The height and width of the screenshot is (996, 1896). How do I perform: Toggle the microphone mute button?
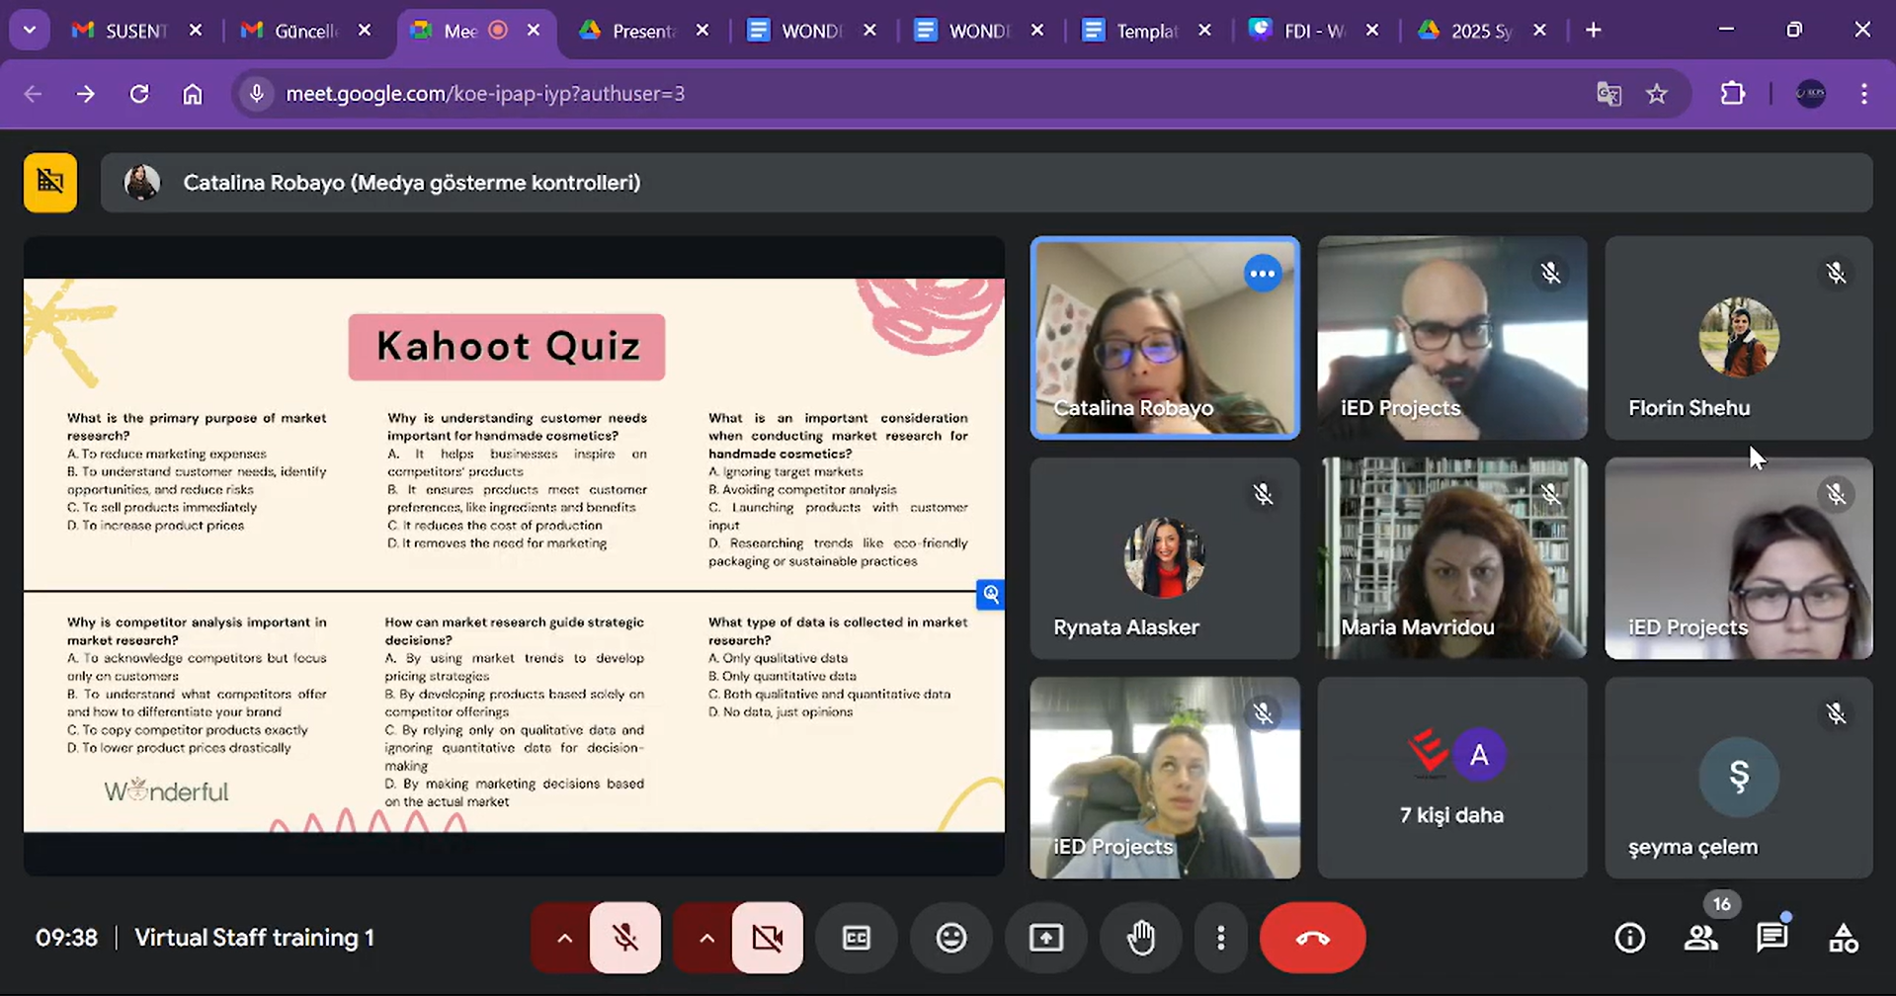625,938
